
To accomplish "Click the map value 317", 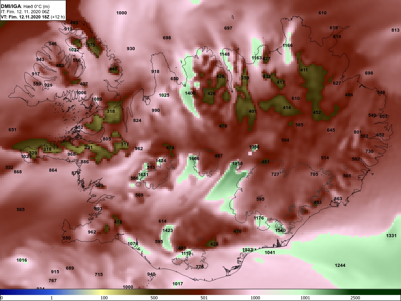I will [x=125, y=144].
